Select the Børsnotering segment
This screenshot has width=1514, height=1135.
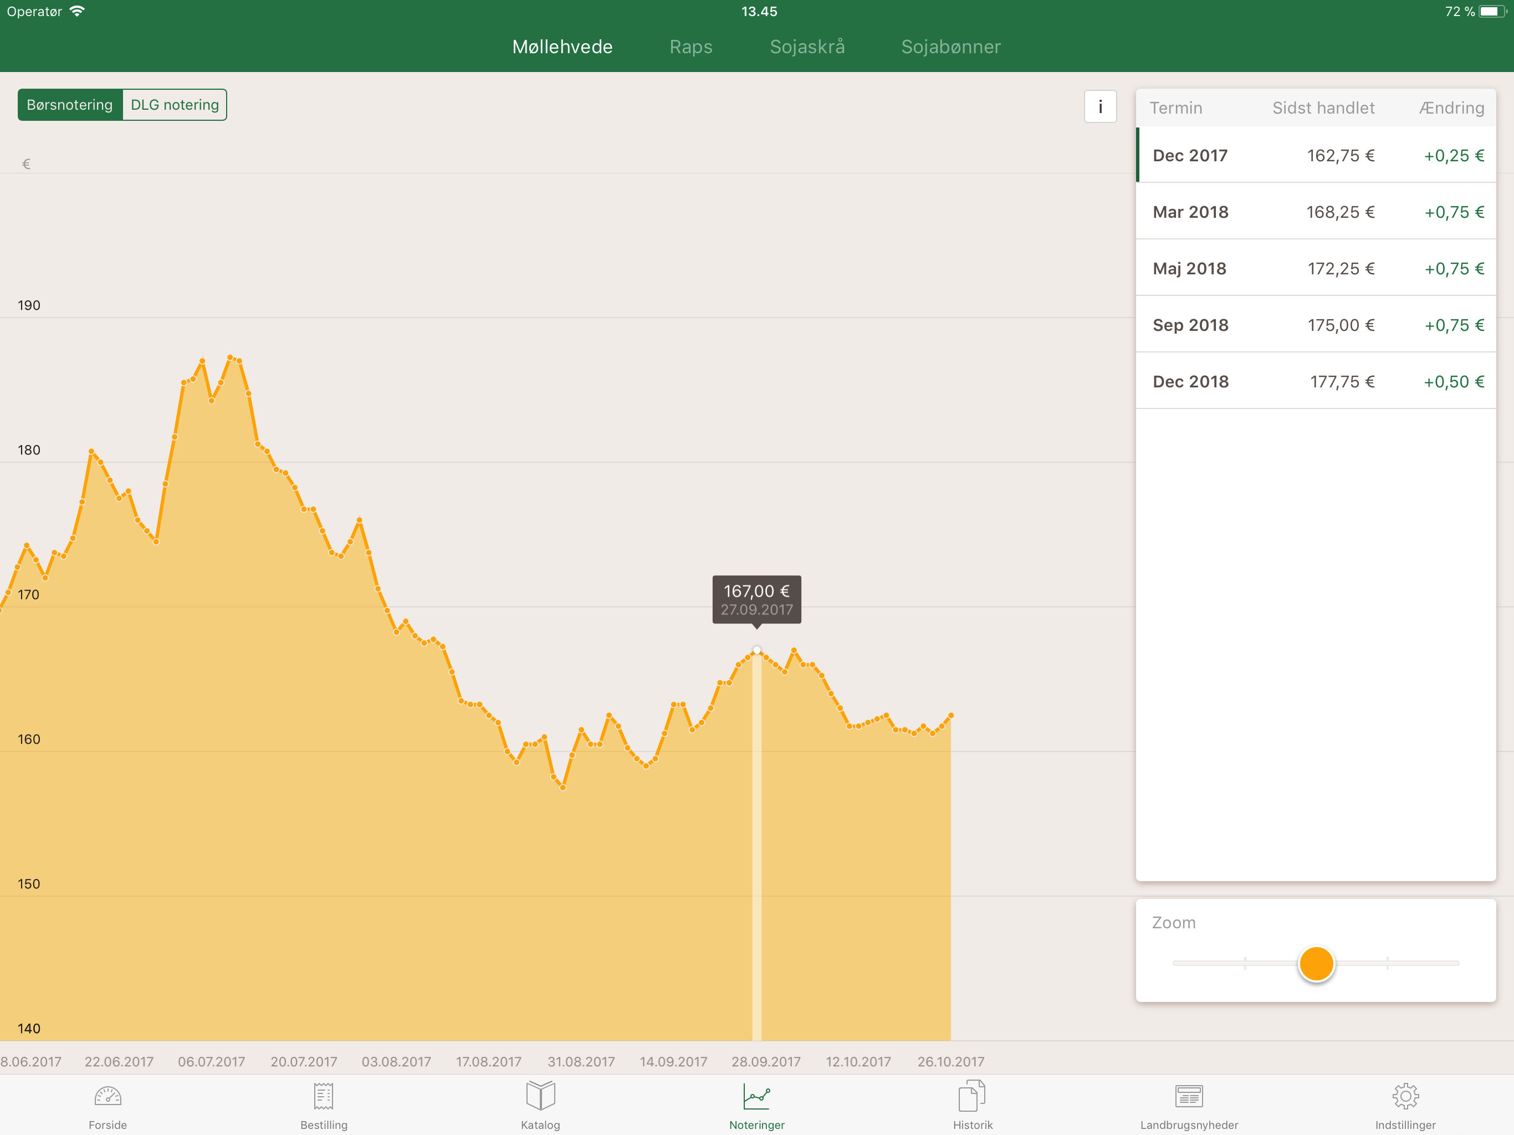coord(70,105)
